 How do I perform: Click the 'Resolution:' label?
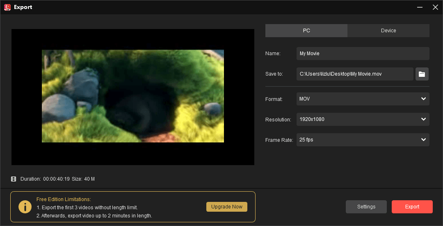point(278,120)
